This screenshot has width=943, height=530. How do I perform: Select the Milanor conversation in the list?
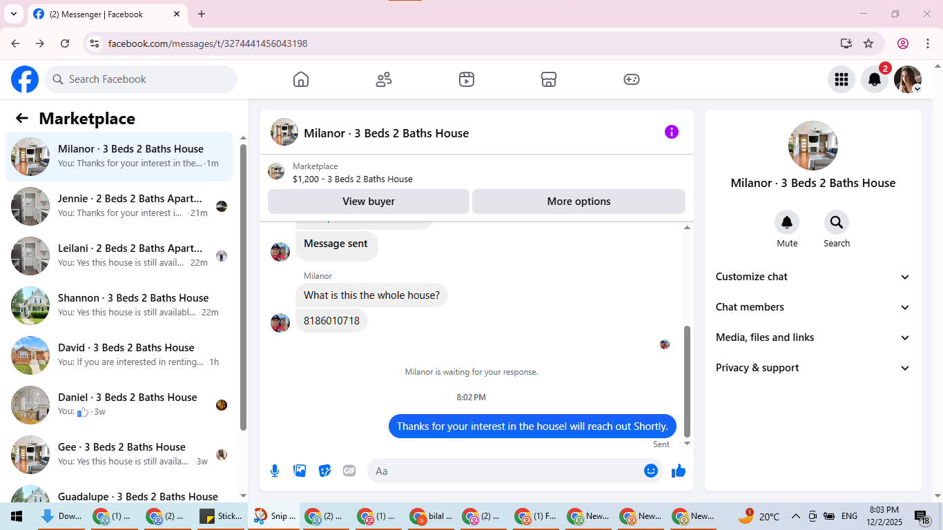click(119, 157)
